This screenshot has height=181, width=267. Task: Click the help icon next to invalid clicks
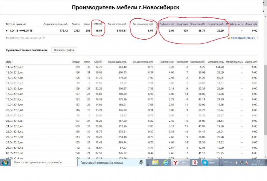(x=43, y=38)
